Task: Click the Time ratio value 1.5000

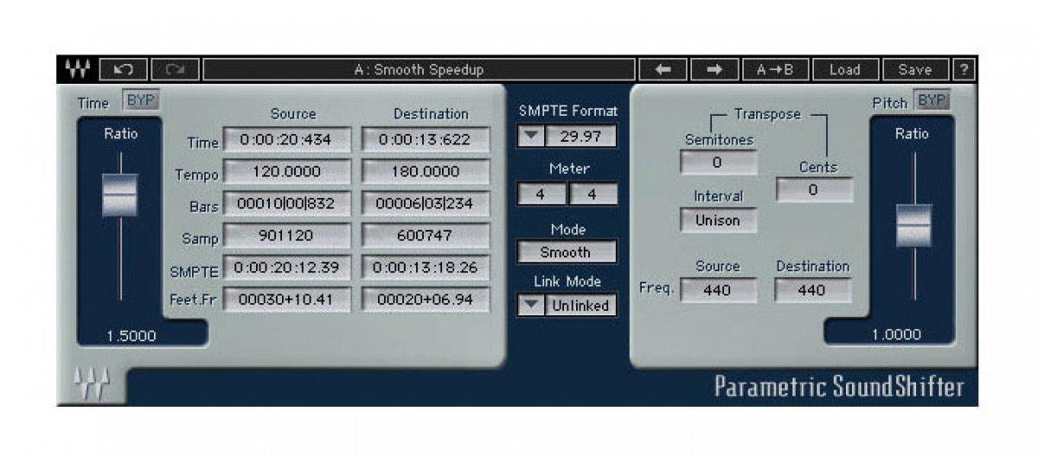Action: tap(131, 336)
